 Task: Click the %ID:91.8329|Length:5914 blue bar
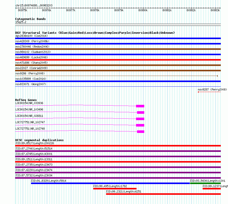tap(110, 183)
